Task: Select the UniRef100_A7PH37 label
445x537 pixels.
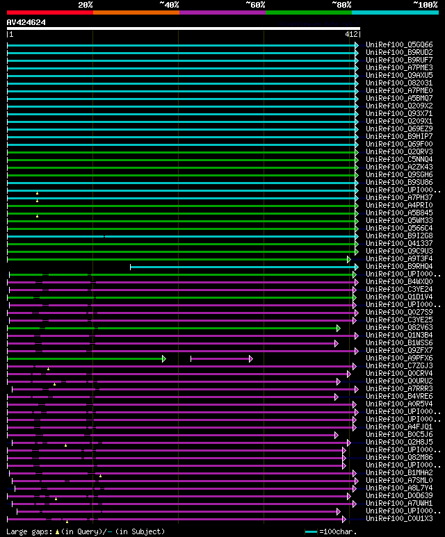Action: [x=399, y=197]
